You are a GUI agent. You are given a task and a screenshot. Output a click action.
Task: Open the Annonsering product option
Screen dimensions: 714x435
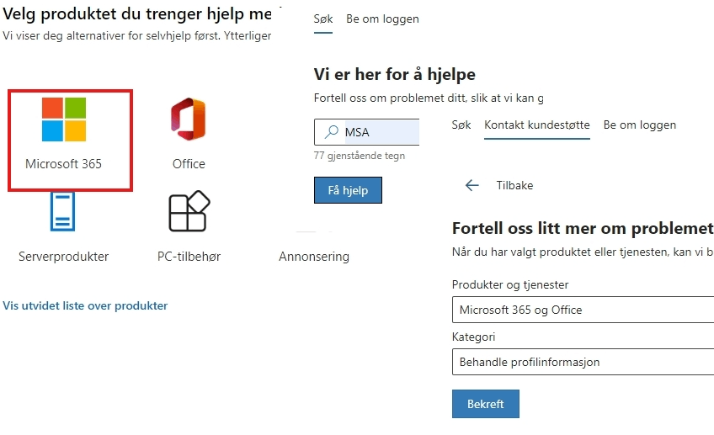click(x=314, y=257)
